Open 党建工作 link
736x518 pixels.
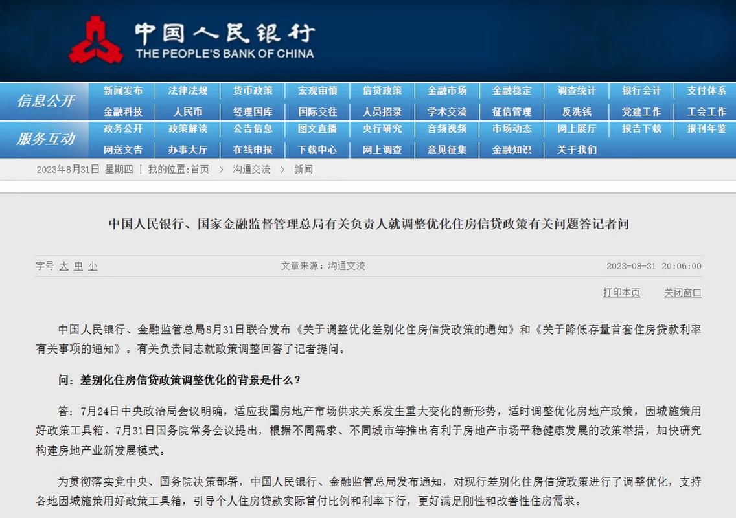[x=641, y=111]
